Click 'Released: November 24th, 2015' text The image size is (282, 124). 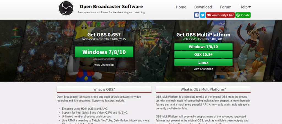[104, 39]
